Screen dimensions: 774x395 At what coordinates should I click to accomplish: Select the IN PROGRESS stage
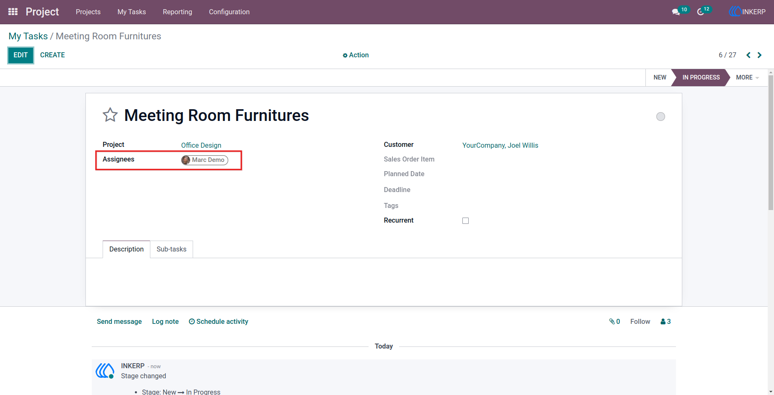click(701, 77)
